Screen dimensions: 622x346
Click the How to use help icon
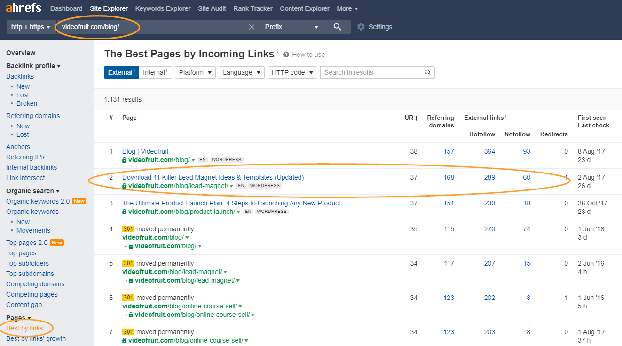[286, 55]
